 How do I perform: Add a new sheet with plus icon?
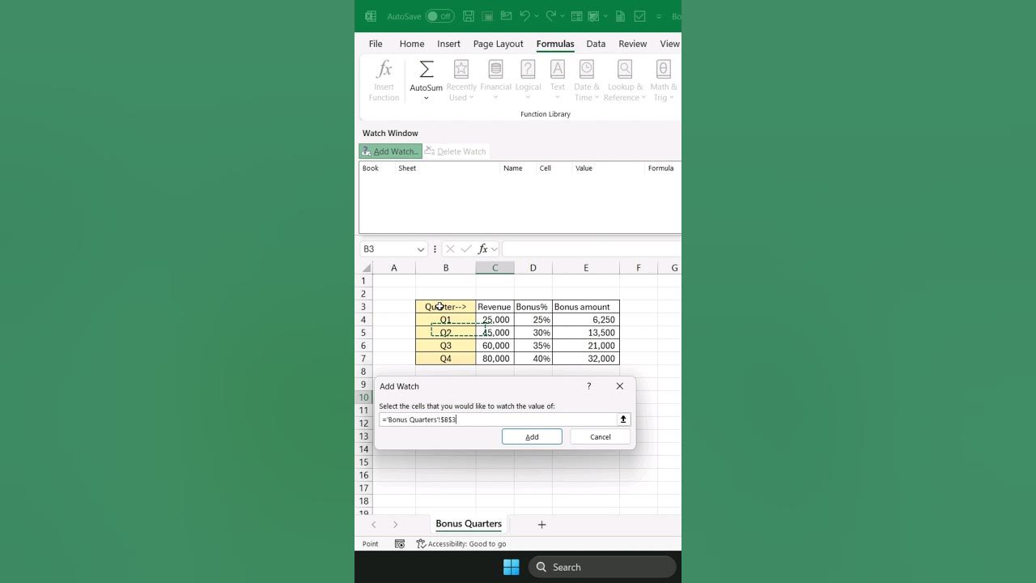click(x=541, y=525)
